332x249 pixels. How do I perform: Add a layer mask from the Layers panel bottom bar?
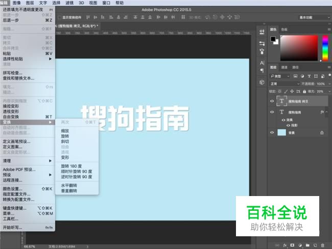pyautogui.click(x=292, y=245)
